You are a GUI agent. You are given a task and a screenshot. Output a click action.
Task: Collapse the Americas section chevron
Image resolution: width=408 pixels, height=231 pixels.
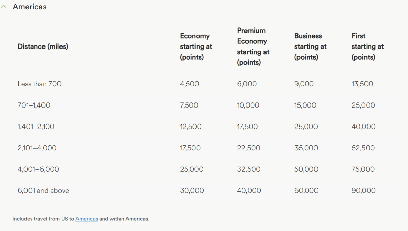4,7
